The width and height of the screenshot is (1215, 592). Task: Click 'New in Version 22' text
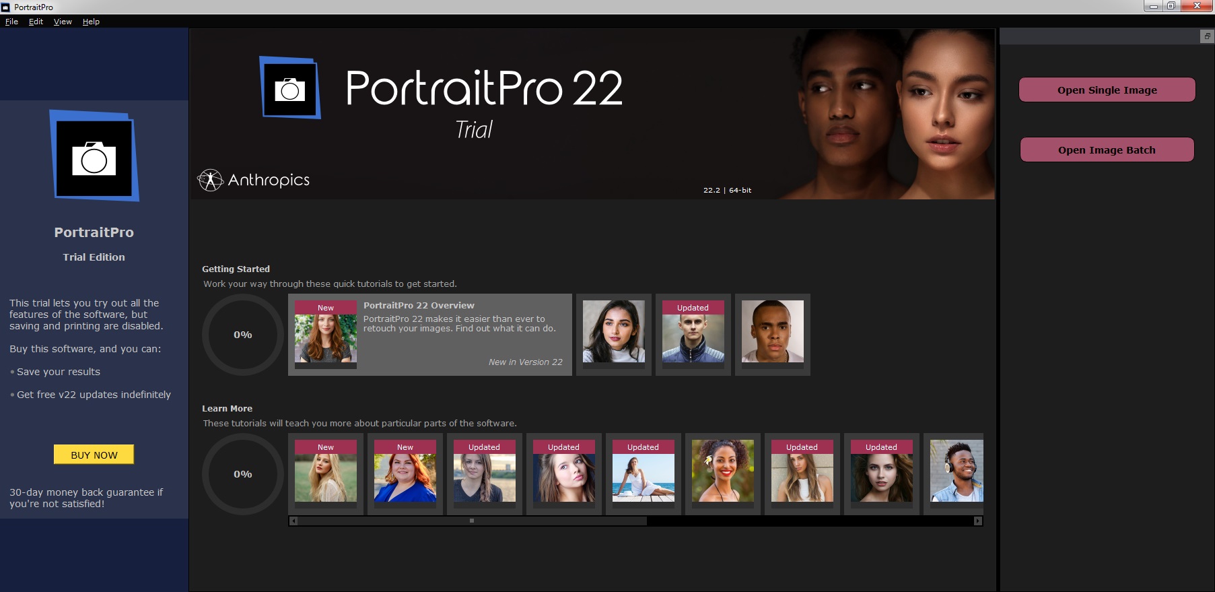[525, 362]
